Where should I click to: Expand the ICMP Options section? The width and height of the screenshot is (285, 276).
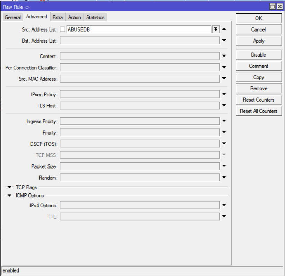(x=10, y=196)
